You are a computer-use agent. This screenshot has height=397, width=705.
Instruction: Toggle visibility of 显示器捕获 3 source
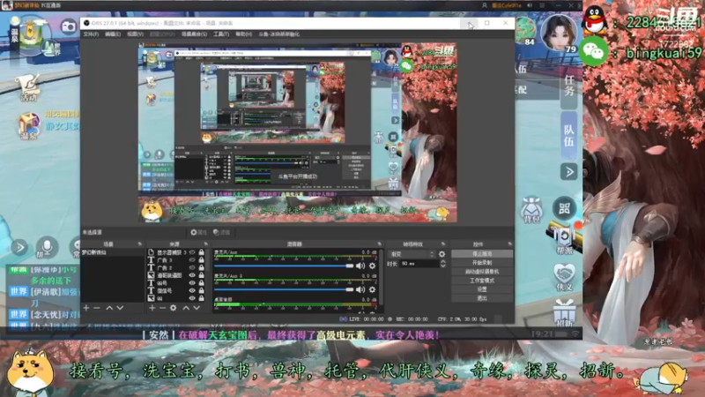click(x=192, y=252)
